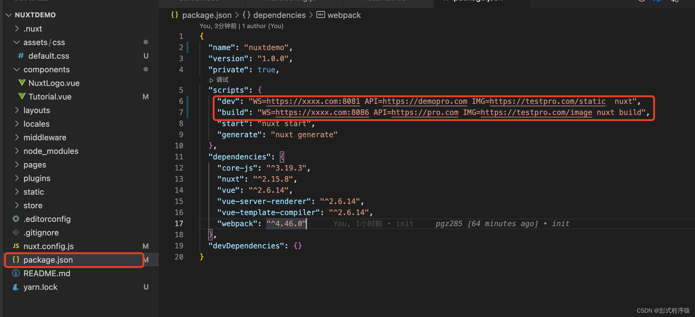Image resolution: width=695 pixels, height=317 pixels.
Task: Open README.md file
Action: pyautogui.click(x=47, y=273)
